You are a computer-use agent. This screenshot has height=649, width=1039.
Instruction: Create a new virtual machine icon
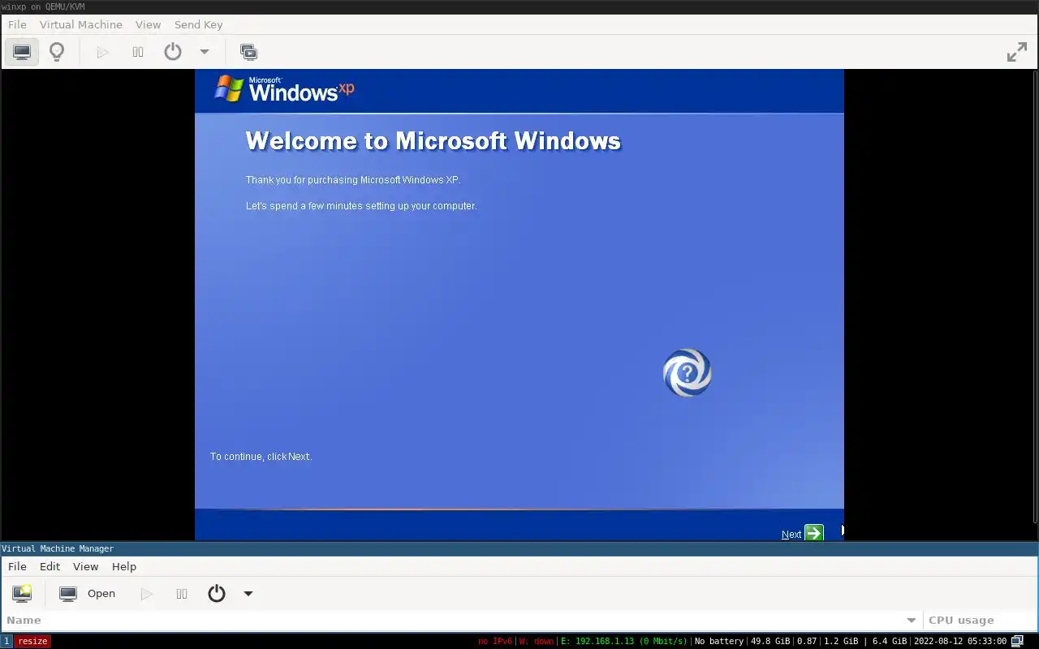(x=22, y=593)
